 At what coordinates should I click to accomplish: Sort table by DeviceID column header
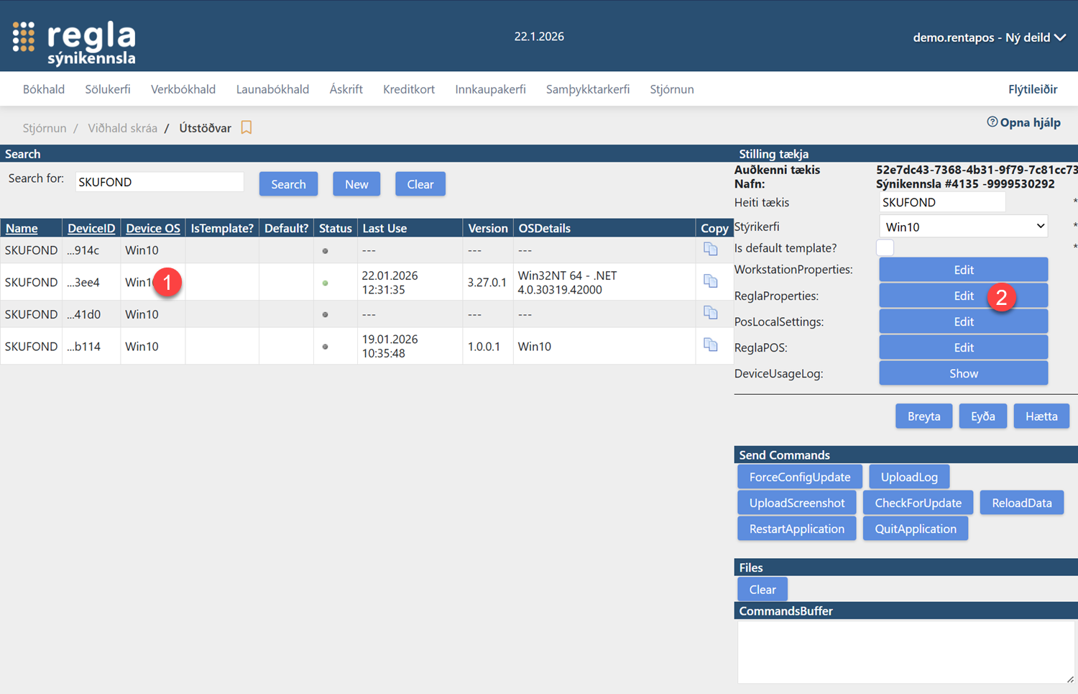coord(91,228)
